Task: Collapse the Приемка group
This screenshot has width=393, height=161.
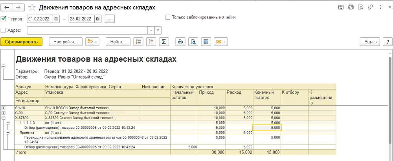Action: coord(8,132)
